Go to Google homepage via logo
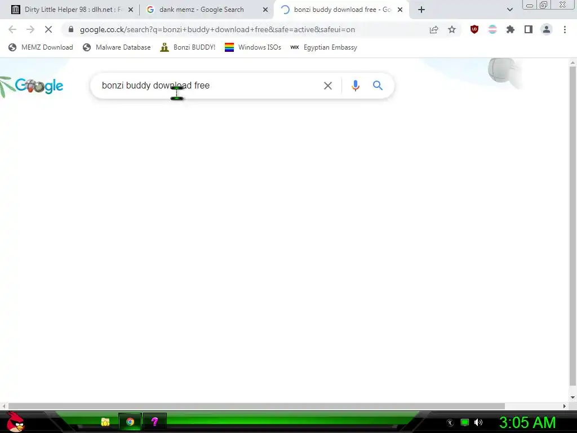 39,86
